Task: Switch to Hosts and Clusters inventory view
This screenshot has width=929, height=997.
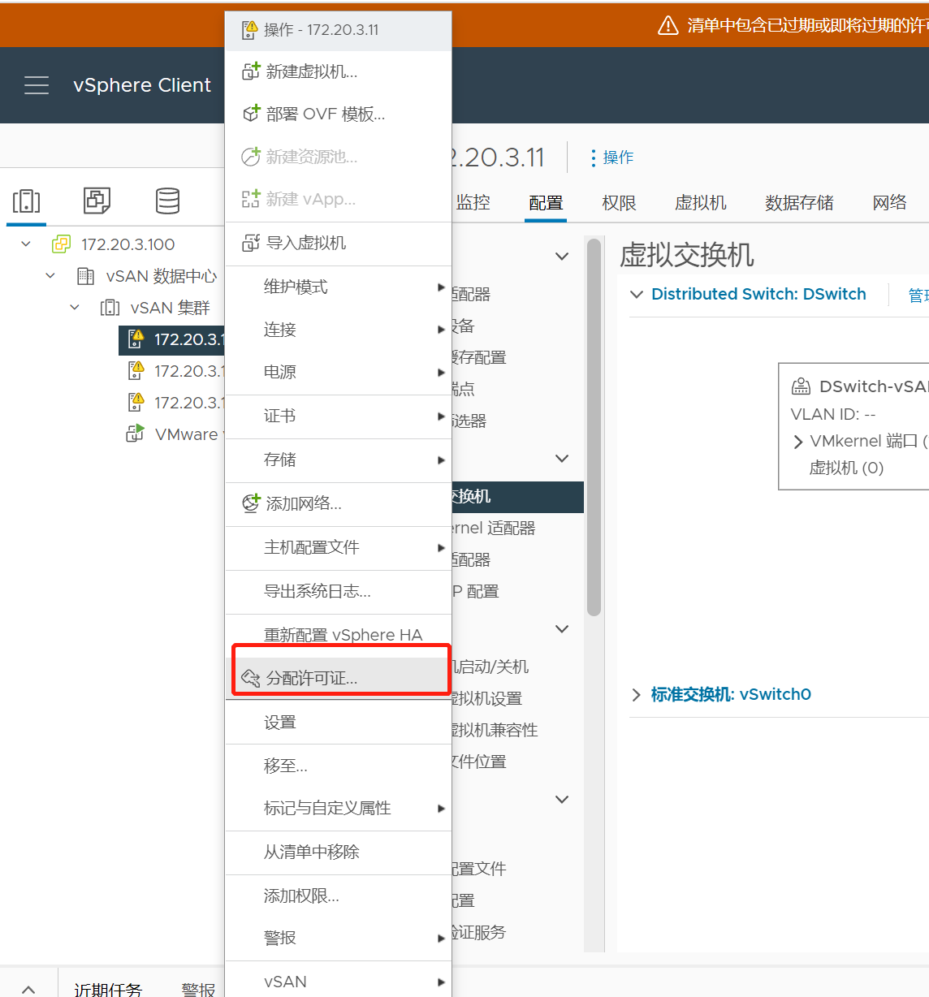Action: (26, 201)
